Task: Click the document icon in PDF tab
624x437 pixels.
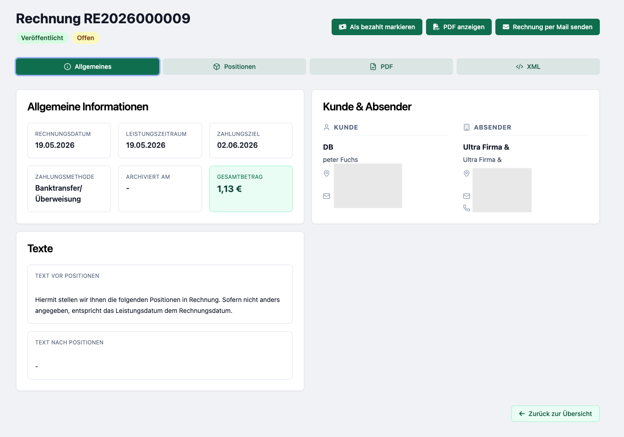Action: [x=373, y=67]
